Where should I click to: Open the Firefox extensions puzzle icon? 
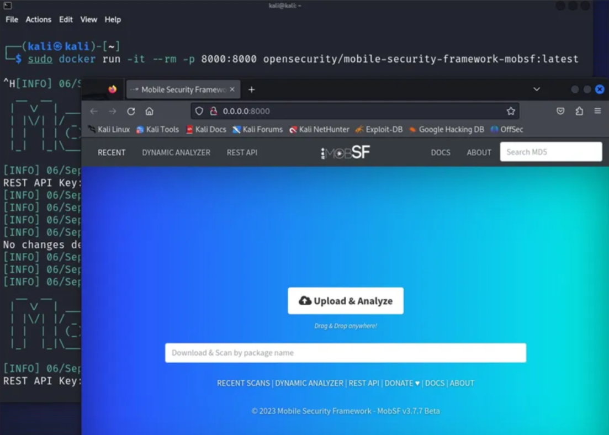tap(579, 111)
